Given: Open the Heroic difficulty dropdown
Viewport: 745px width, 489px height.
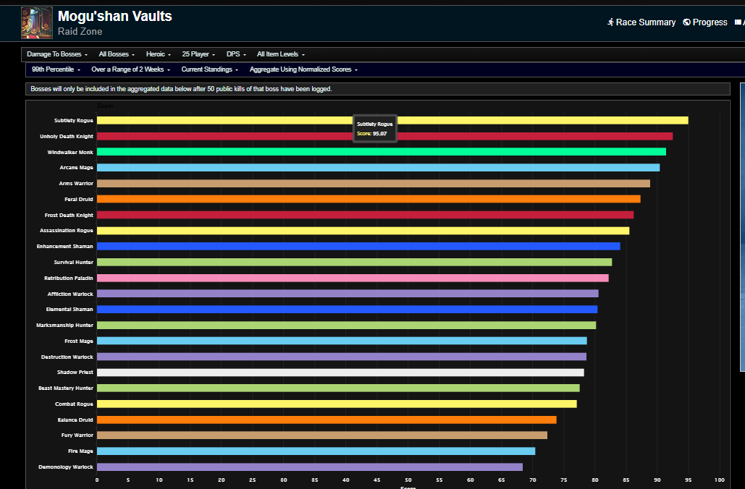Looking at the screenshot, I should tap(159, 54).
